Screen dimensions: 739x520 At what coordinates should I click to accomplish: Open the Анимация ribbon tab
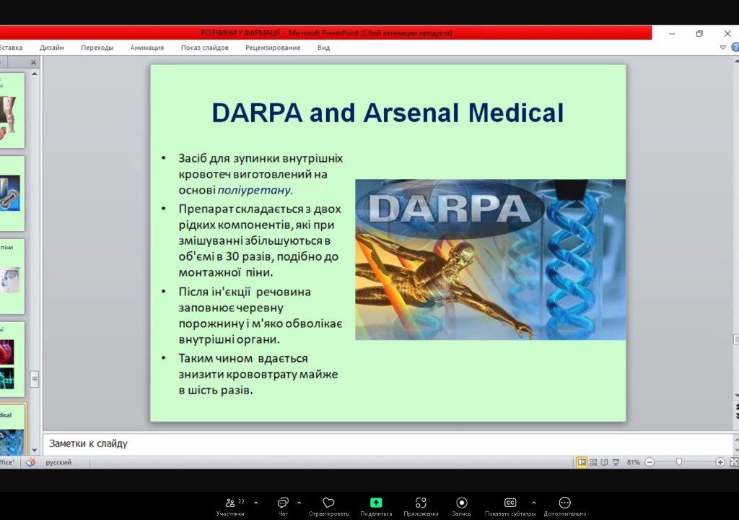(x=147, y=48)
